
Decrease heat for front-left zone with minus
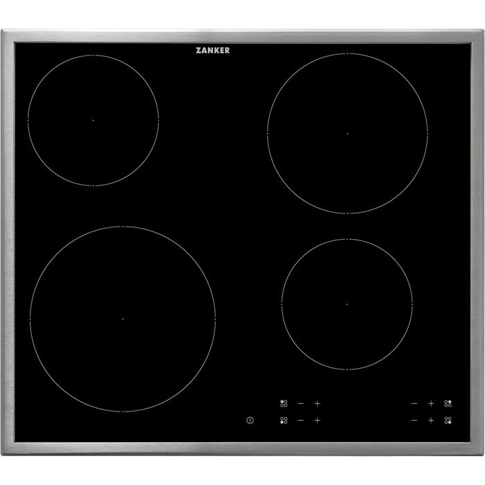coord(300,421)
